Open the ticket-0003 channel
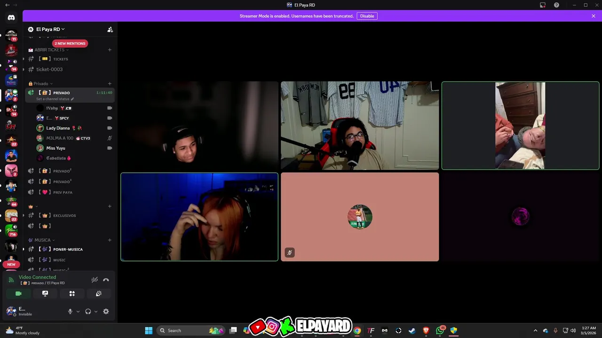602x338 pixels. tap(70, 69)
